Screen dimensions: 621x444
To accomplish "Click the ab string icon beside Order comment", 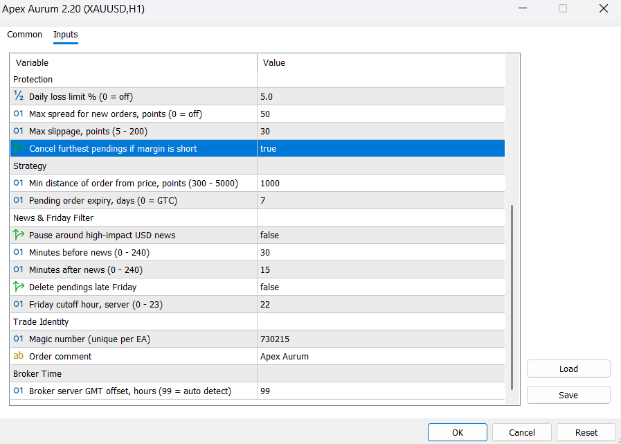I will click(x=19, y=356).
